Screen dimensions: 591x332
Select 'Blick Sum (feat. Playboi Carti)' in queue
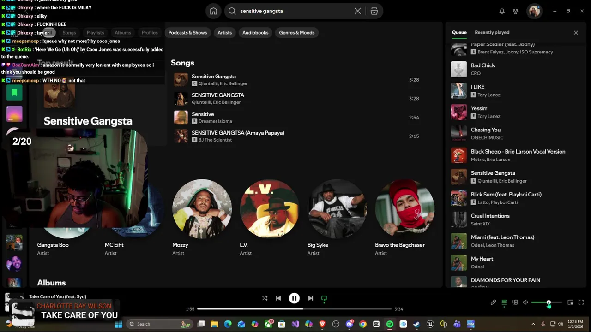tap(515, 198)
